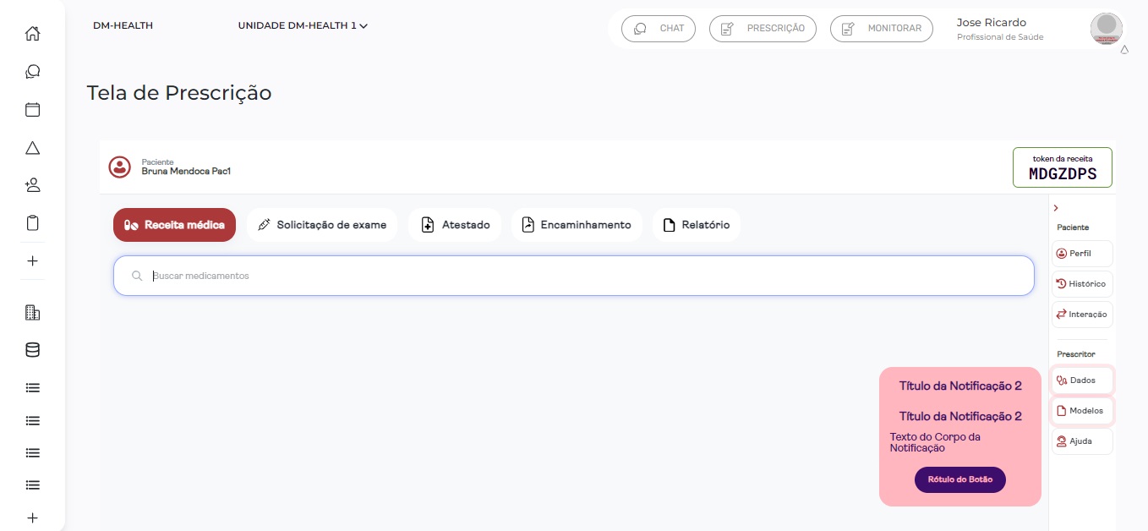The image size is (1148, 531).
Task: Open the Encaminhamento tab
Action: pyautogui.click(x=577, y=225)
